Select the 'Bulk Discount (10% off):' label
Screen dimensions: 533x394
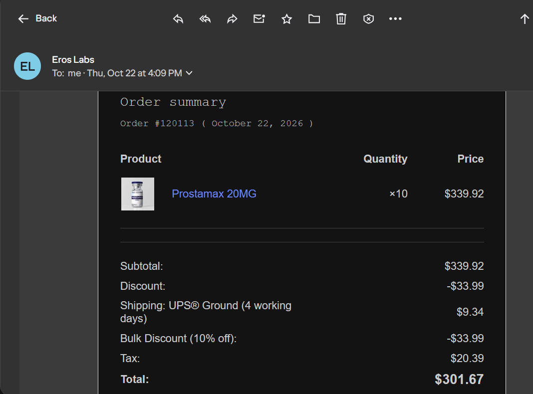click(179, 339)
